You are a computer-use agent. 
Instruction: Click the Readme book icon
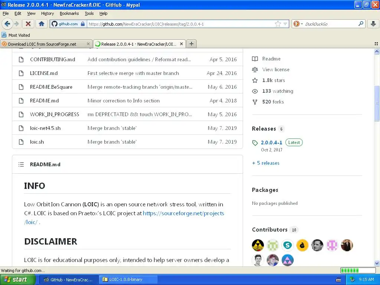(x=255, y=59)
